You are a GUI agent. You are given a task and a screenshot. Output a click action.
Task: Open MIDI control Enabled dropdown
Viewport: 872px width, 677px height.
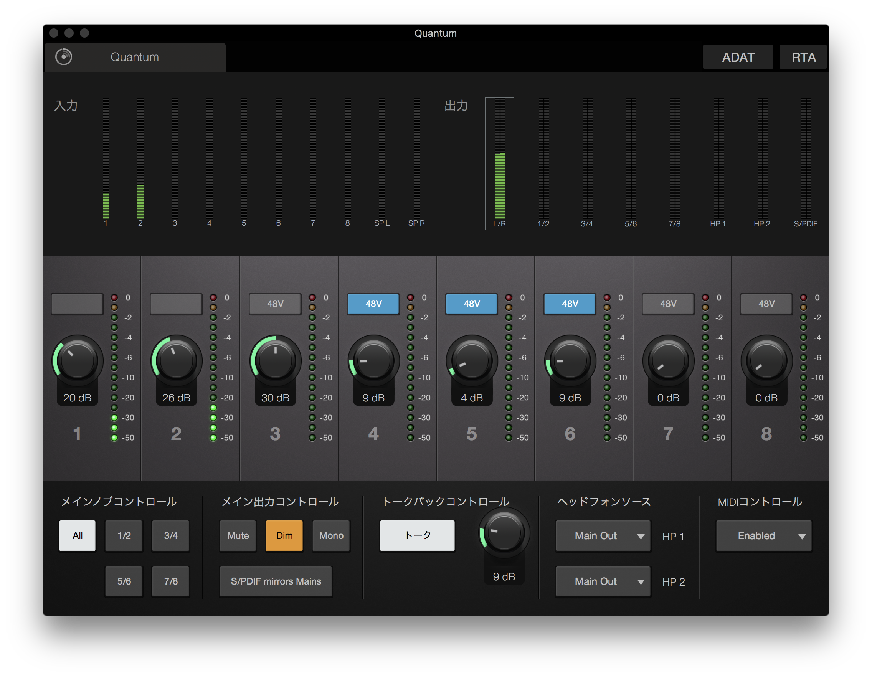tap(764, 536)
